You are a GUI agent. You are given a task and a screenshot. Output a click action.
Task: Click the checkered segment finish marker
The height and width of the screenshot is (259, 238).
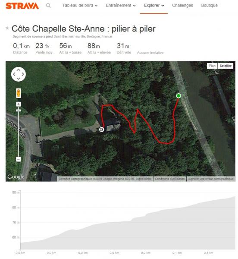click(x=102, y=129)
